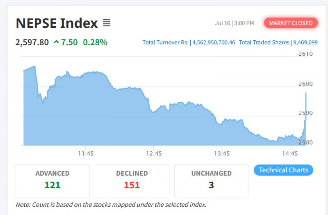The width and height of the screenshot is (328, 215).
Task: Click the 12:45 time axis marker
Action: tap(154, 154)
